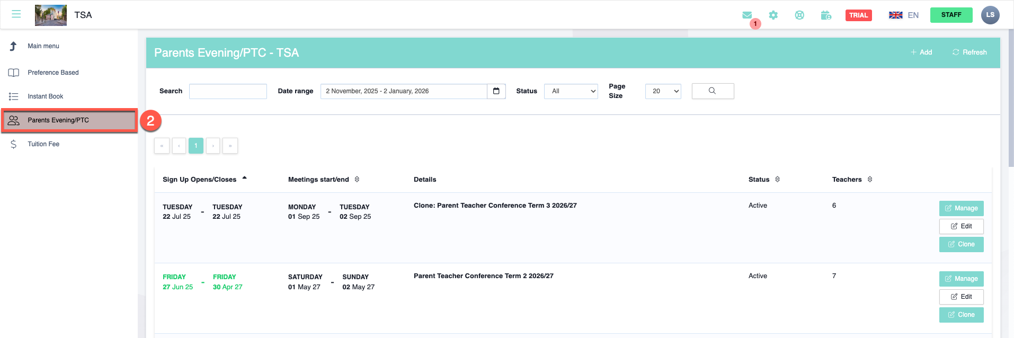Click into the Search text field
Image resolution: width=1014 pixels, height=338 pixels.
pyautogui.click(x=228, y=91)
